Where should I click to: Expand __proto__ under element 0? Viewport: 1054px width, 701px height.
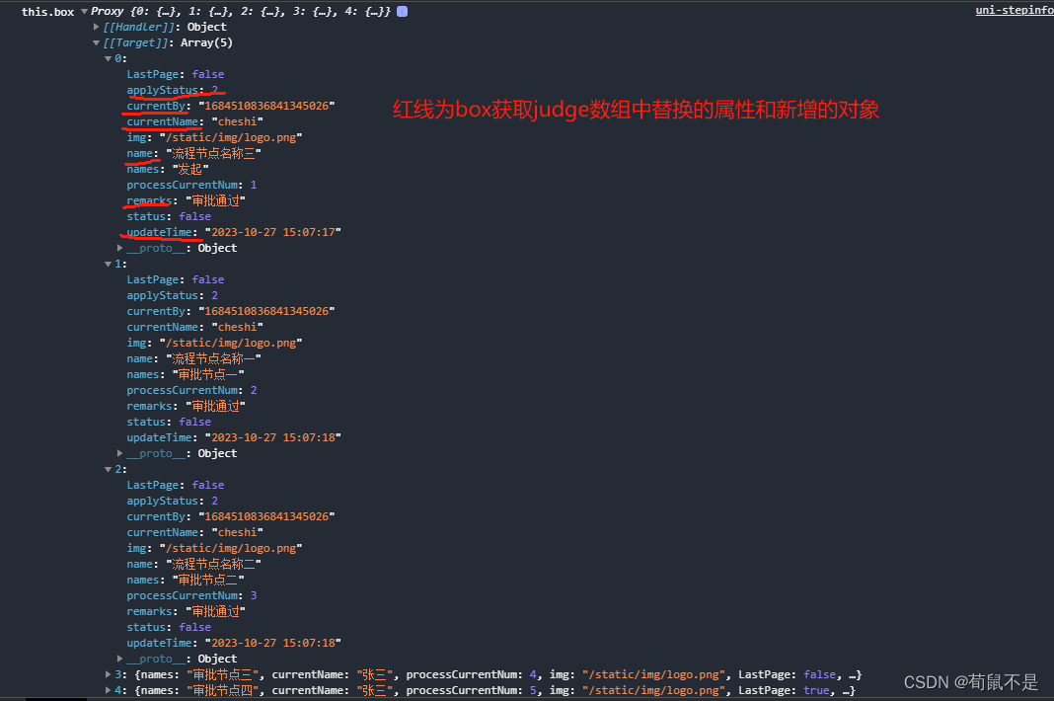[x=120, y=248]
